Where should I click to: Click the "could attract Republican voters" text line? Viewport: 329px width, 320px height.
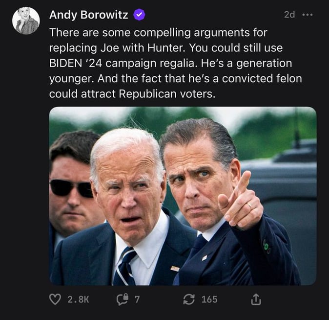click(x=132, y=93)
